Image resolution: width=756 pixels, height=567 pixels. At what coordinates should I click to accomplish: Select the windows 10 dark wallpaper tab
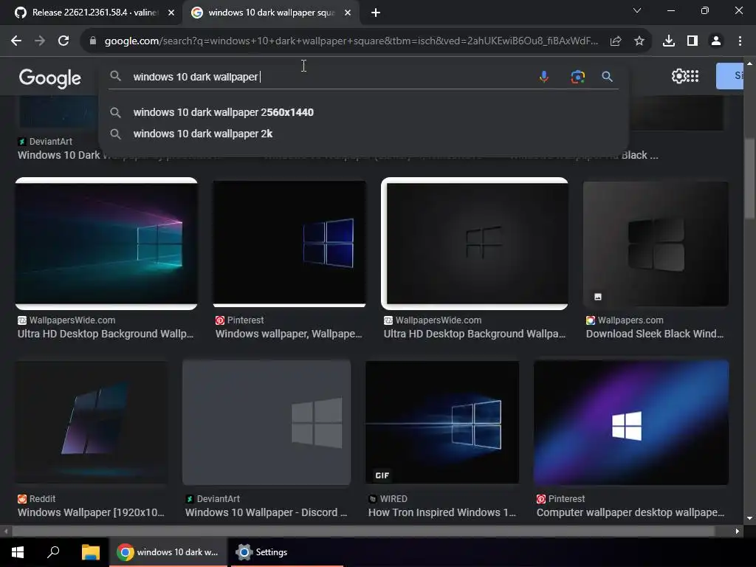271,13
